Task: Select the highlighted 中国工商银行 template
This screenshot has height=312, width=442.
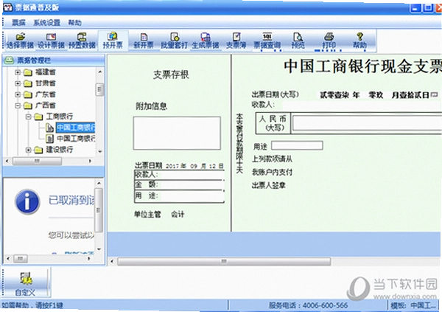Action: 76,128
